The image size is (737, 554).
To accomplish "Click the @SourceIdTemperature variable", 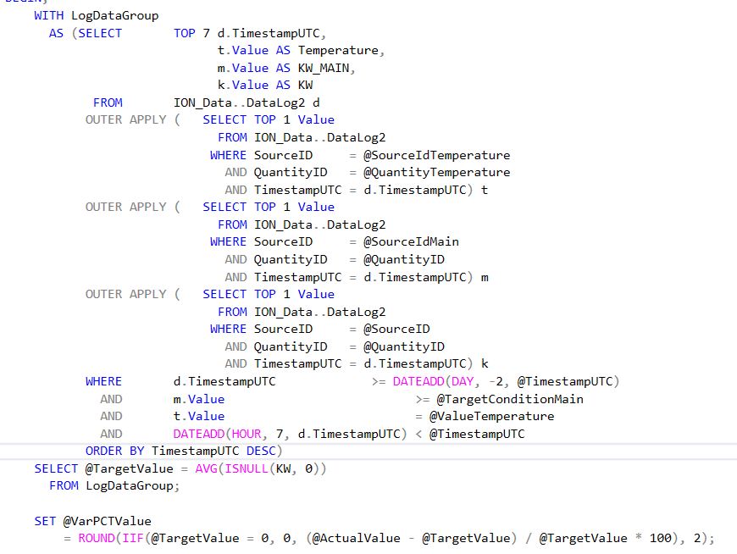I will [x=436, y=155].
